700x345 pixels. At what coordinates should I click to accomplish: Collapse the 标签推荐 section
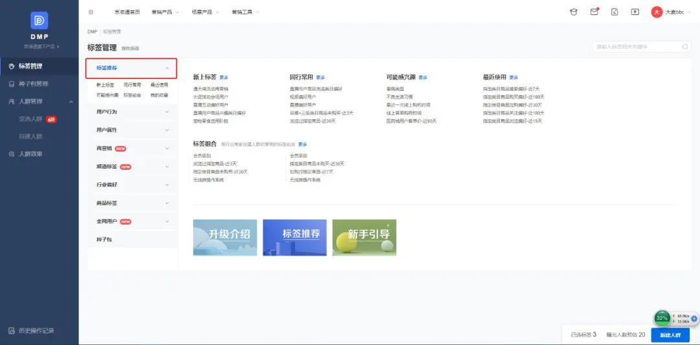(167, 68)
